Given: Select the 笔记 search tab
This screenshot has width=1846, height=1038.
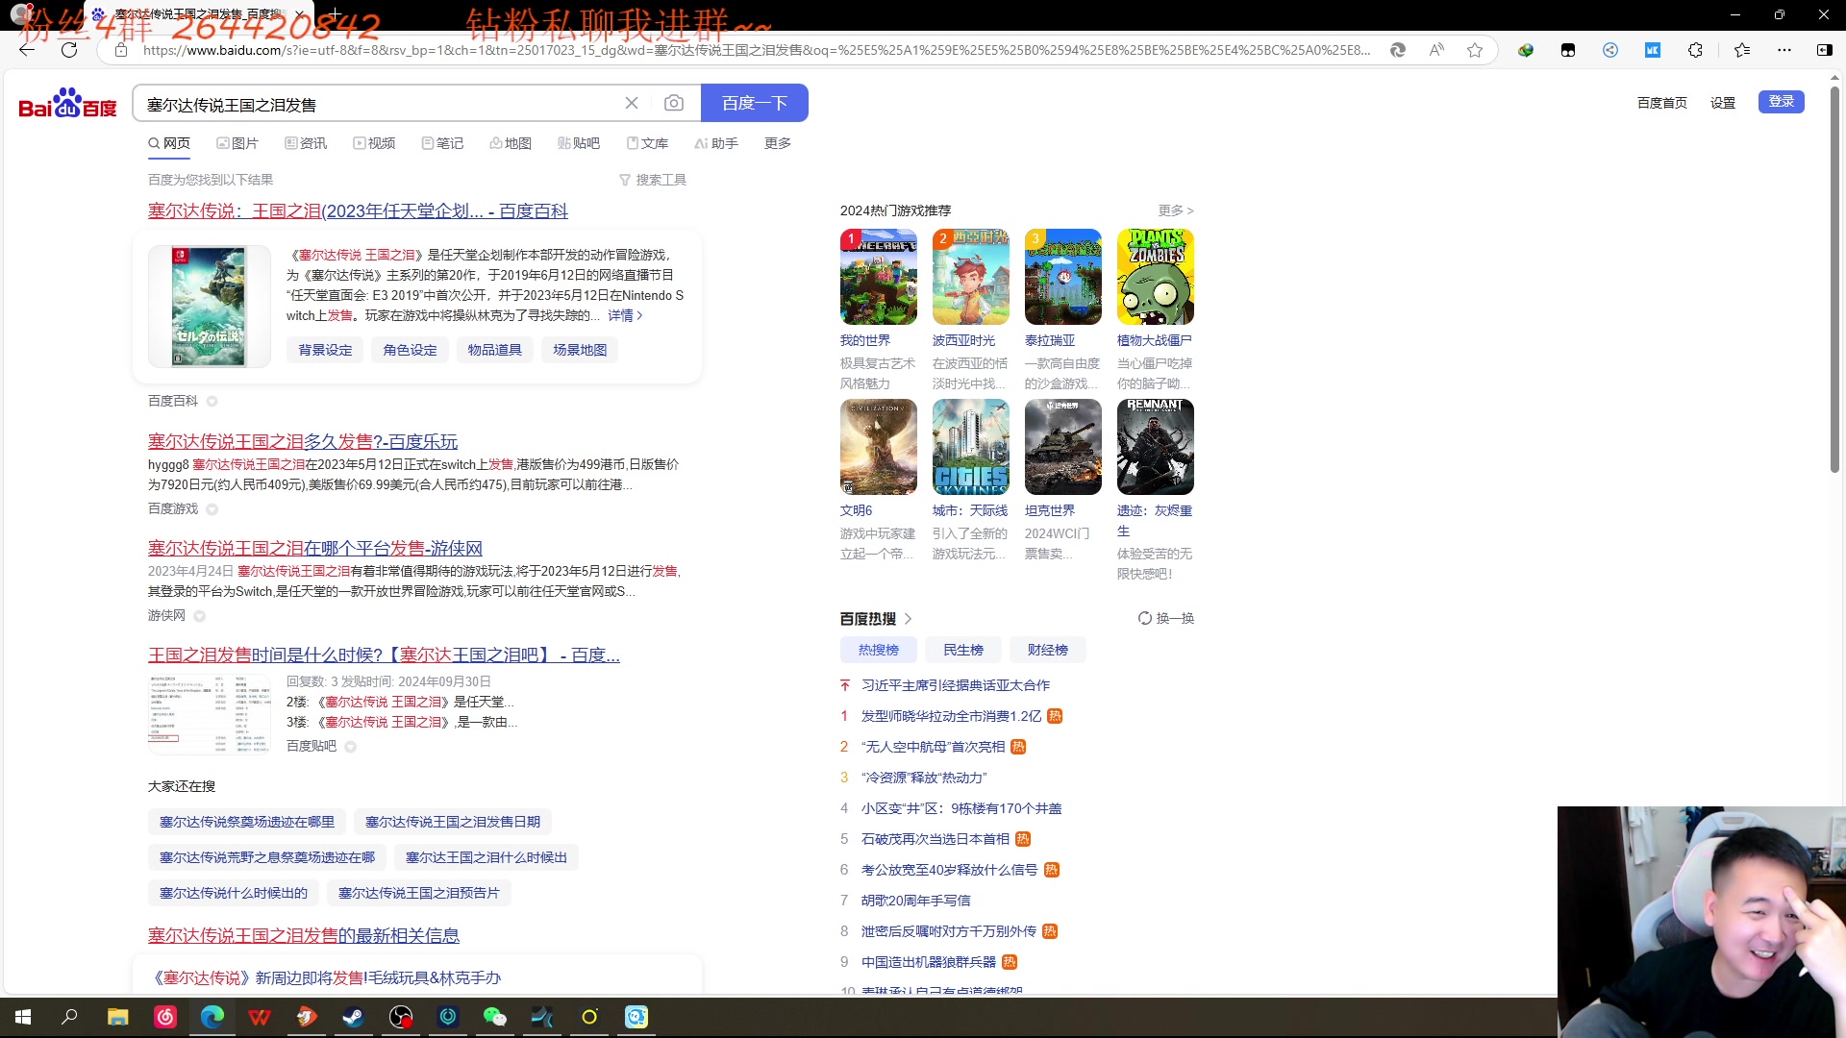Looking at the screenshot, I should [442, 143].
